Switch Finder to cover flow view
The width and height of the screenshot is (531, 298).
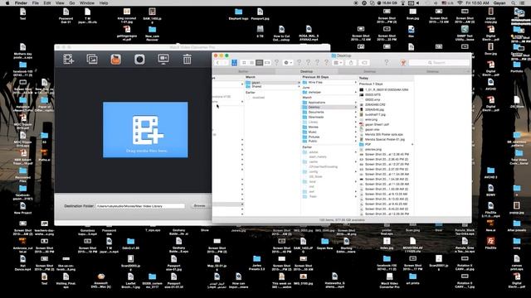pyautogui.click(x=267, y=63)
